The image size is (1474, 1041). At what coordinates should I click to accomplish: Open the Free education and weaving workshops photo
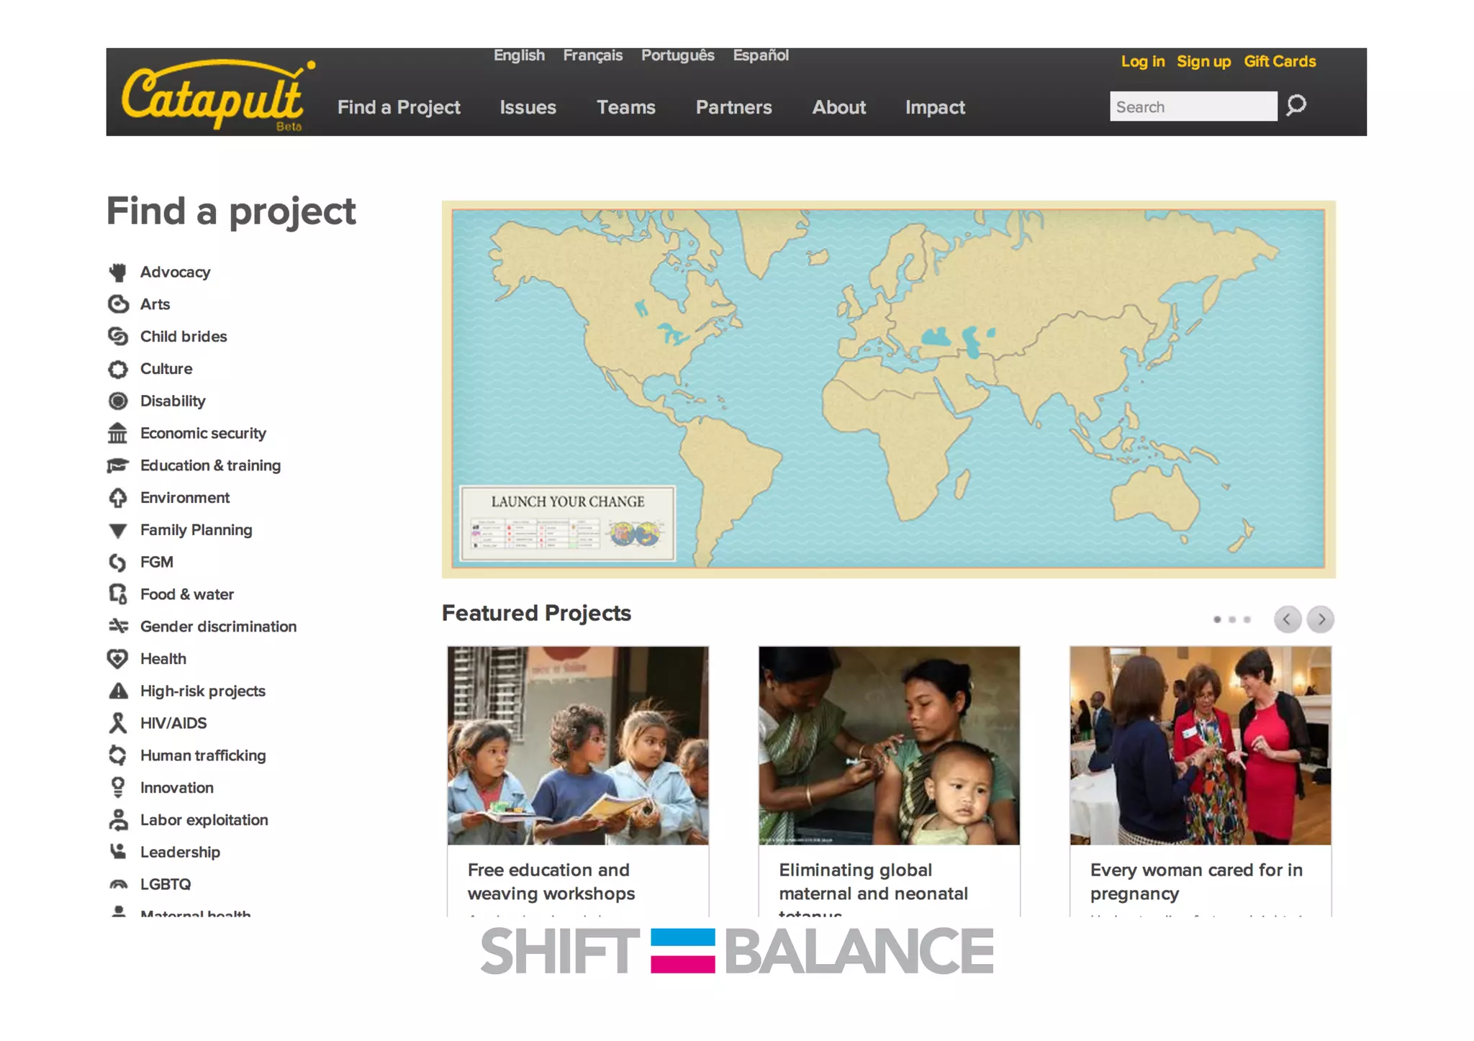578,745
